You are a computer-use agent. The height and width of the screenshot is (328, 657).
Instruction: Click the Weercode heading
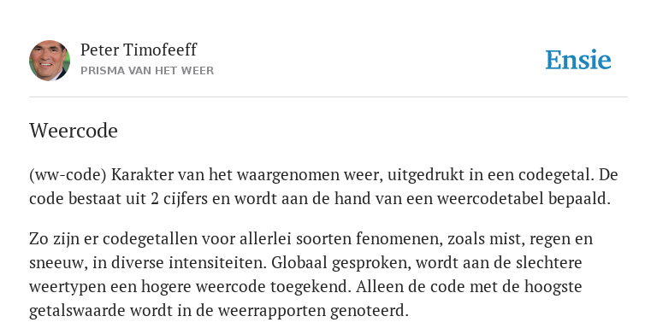click(x=74, y=131)
